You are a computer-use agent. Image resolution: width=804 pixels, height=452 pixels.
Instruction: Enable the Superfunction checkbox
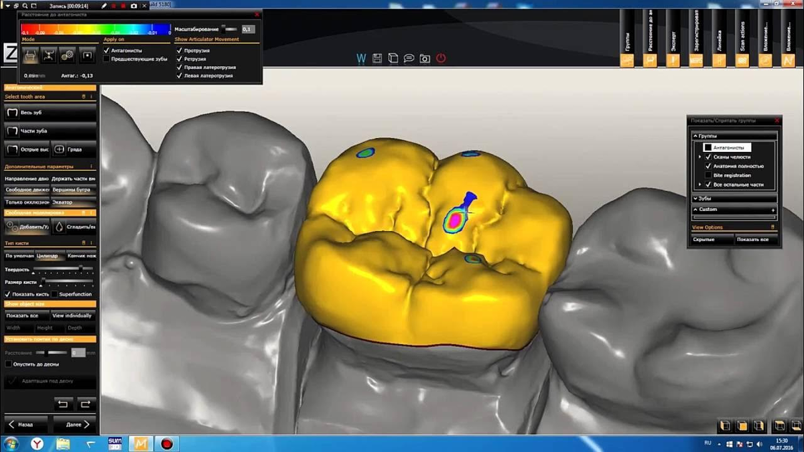54,294
